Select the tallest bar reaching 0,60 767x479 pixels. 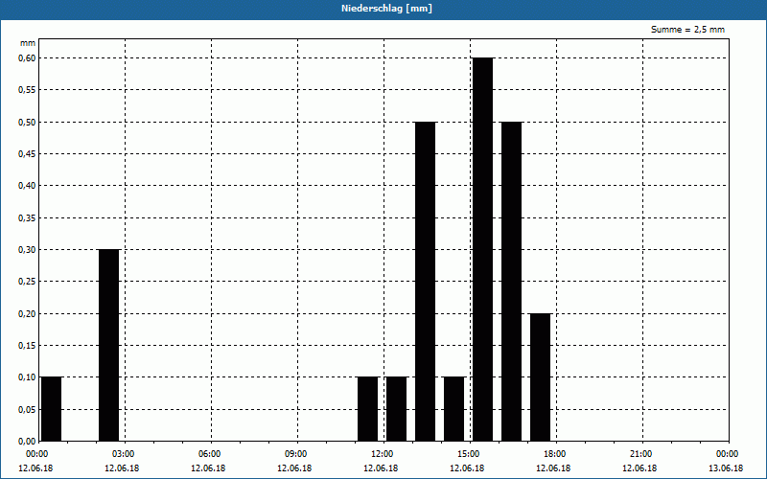[x=483, y=249]
